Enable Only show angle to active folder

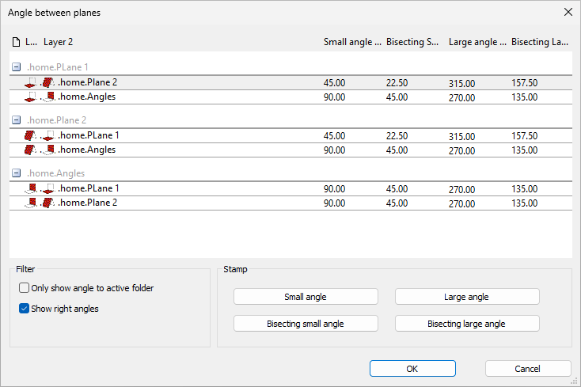click(x=25, y=288)
